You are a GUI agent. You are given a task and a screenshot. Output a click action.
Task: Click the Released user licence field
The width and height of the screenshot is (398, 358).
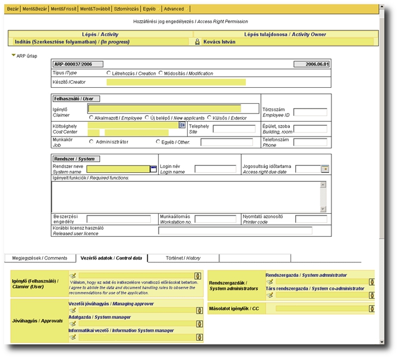235,230
